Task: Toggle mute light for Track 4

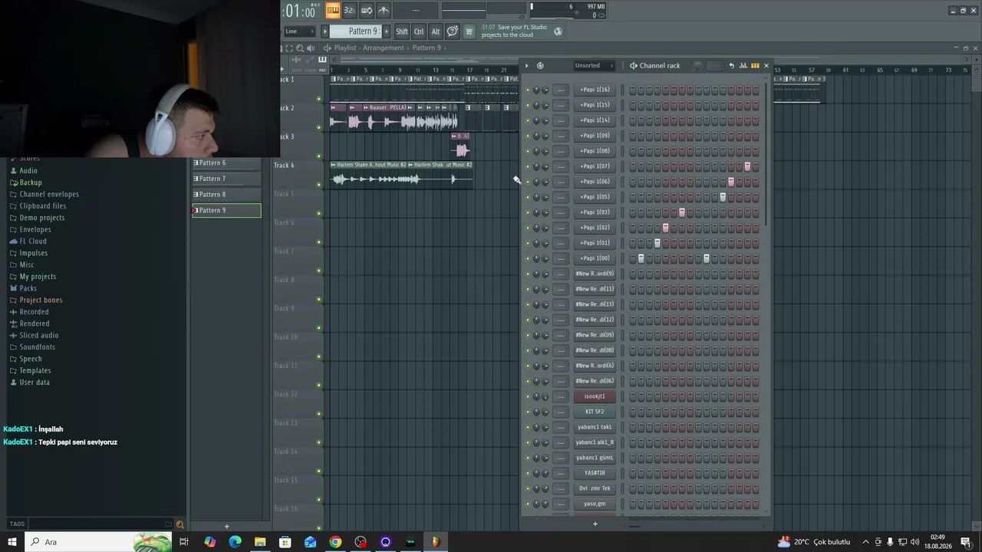Action: click(x=319, y=185)
